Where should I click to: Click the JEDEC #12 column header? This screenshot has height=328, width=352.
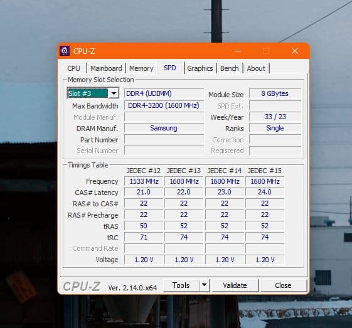(x=144, y=171)
